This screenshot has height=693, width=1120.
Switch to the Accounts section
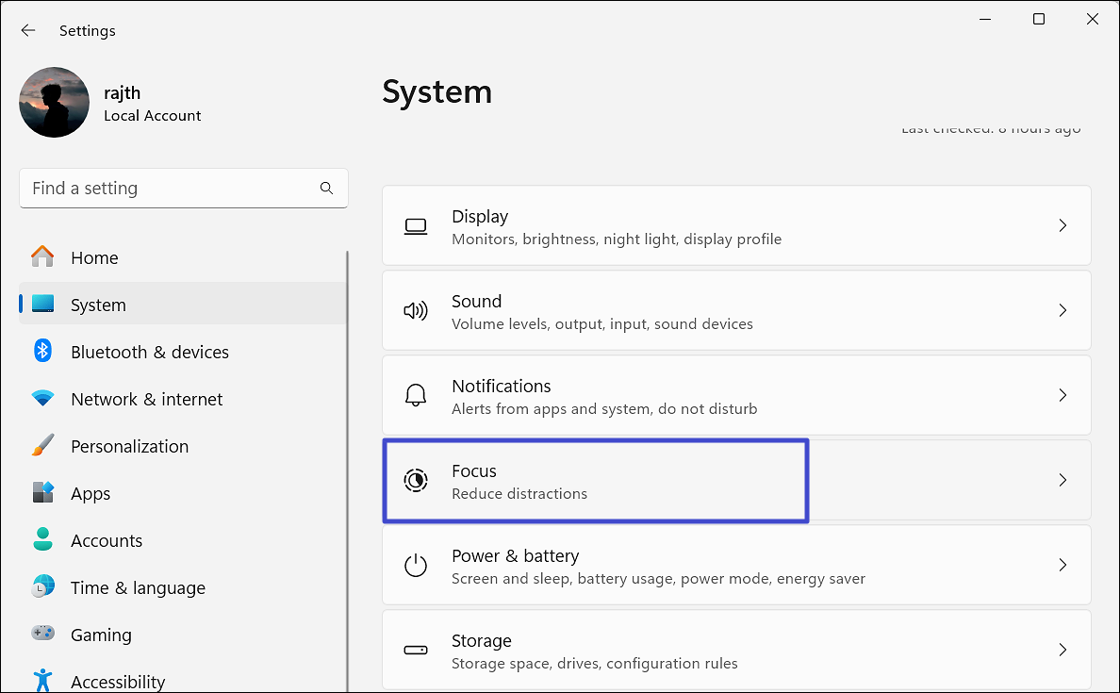click(x=107, y=540)
